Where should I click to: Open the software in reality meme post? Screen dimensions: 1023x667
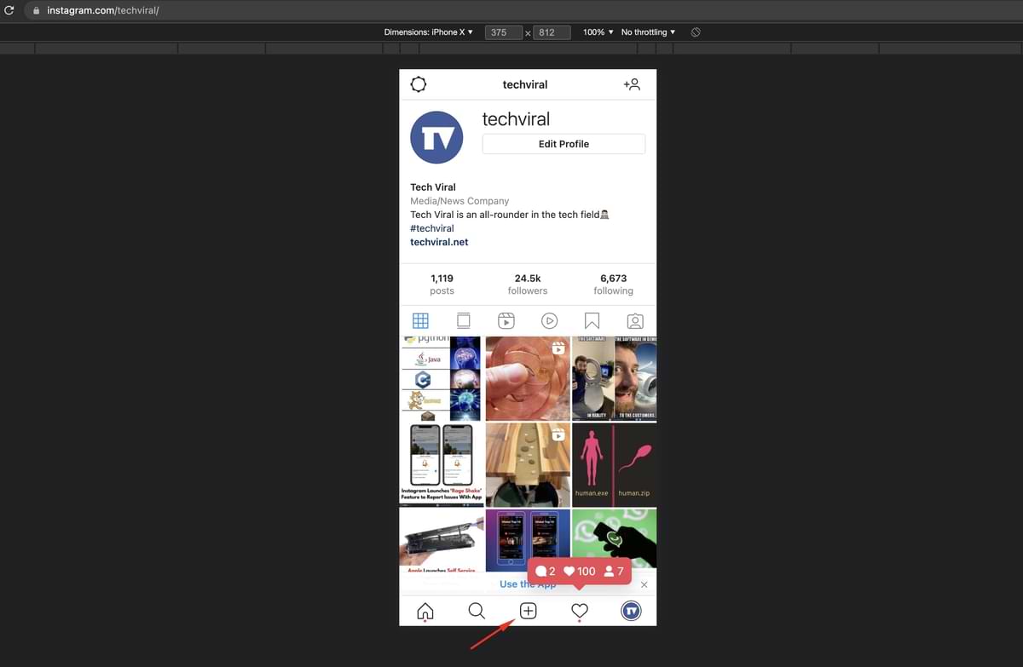[x=614, y=378]
